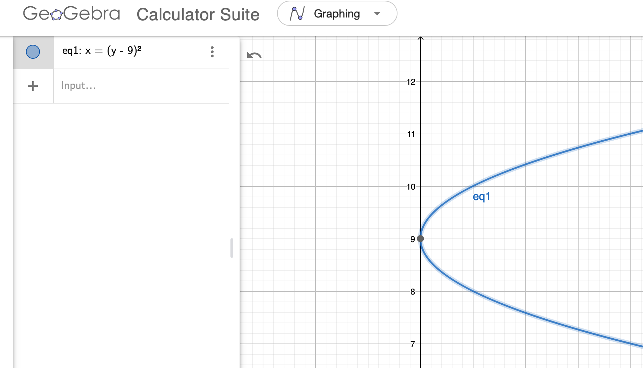Viewport: 643px width, 368px height.
Task: Select the eq1 row in the algebra list
Action: (123, 52)
